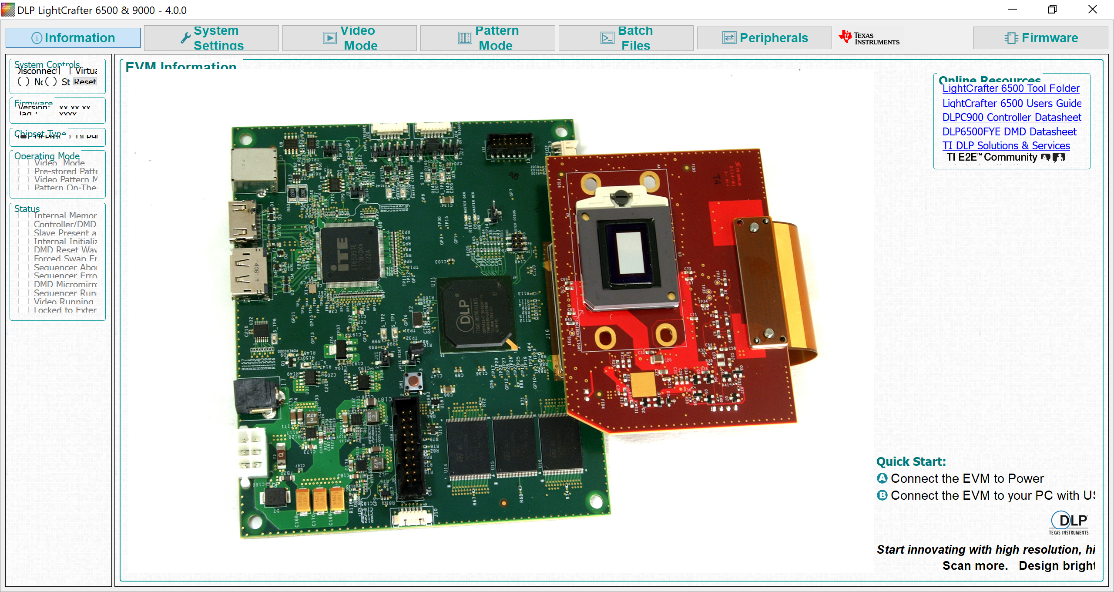Open the Video Mode tab
Viewport: 1114px width, 592px height.
click(x=349, y=38)
